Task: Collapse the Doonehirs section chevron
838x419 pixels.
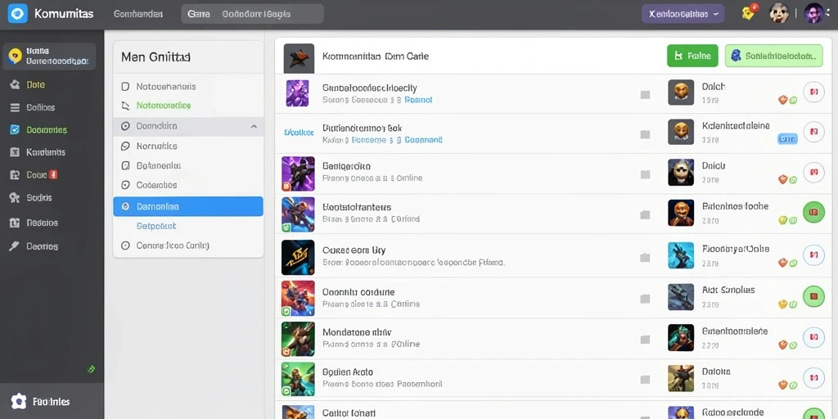Action: pos(254,127)
